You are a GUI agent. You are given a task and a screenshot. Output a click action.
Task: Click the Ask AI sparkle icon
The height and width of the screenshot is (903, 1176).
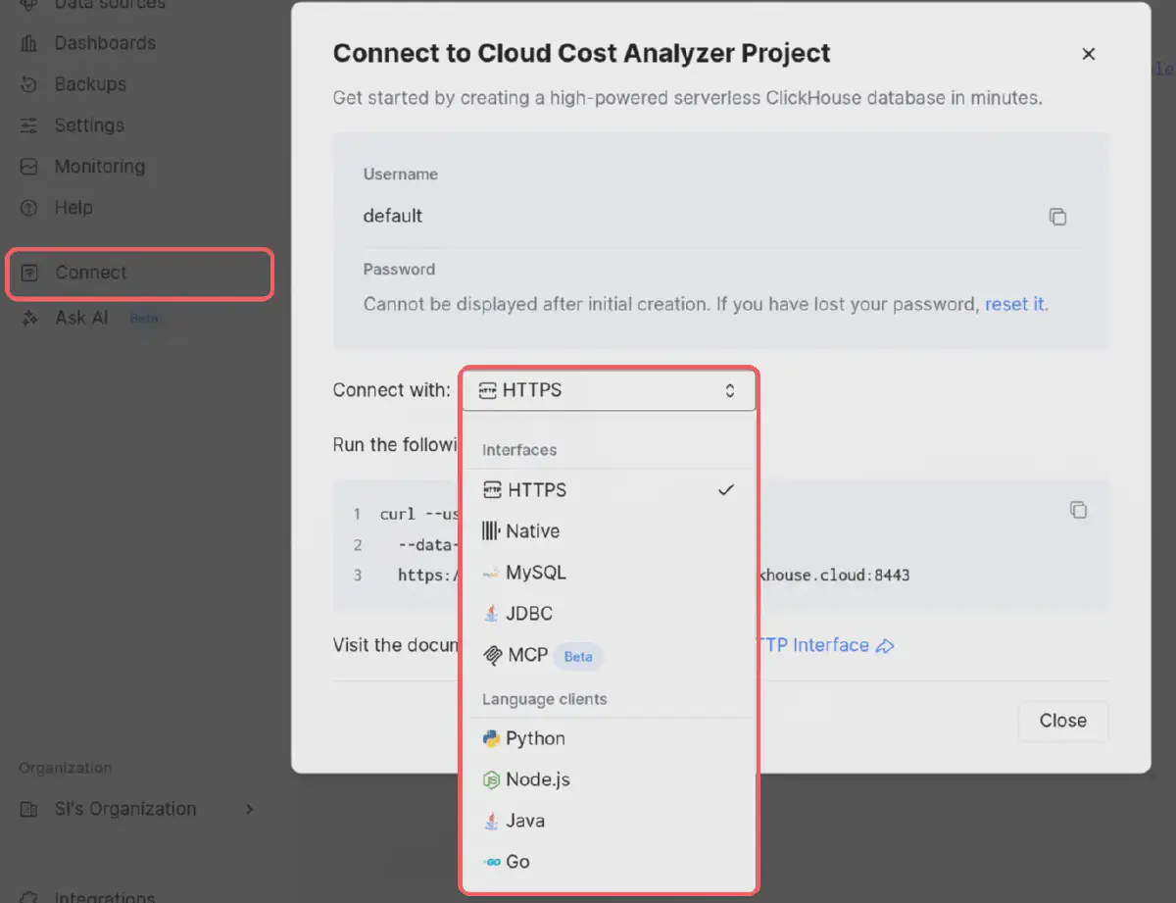coord(30,318)
